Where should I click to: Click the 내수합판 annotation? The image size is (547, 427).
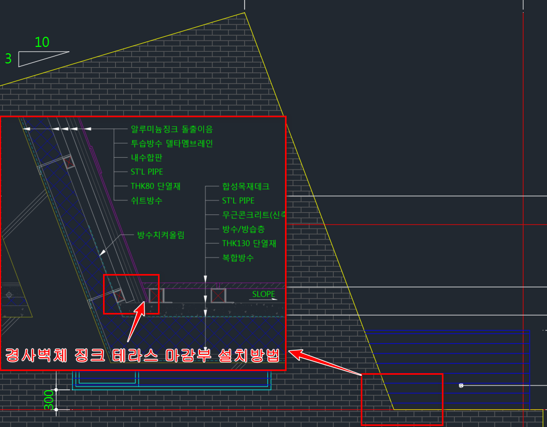tap(145, 158)
